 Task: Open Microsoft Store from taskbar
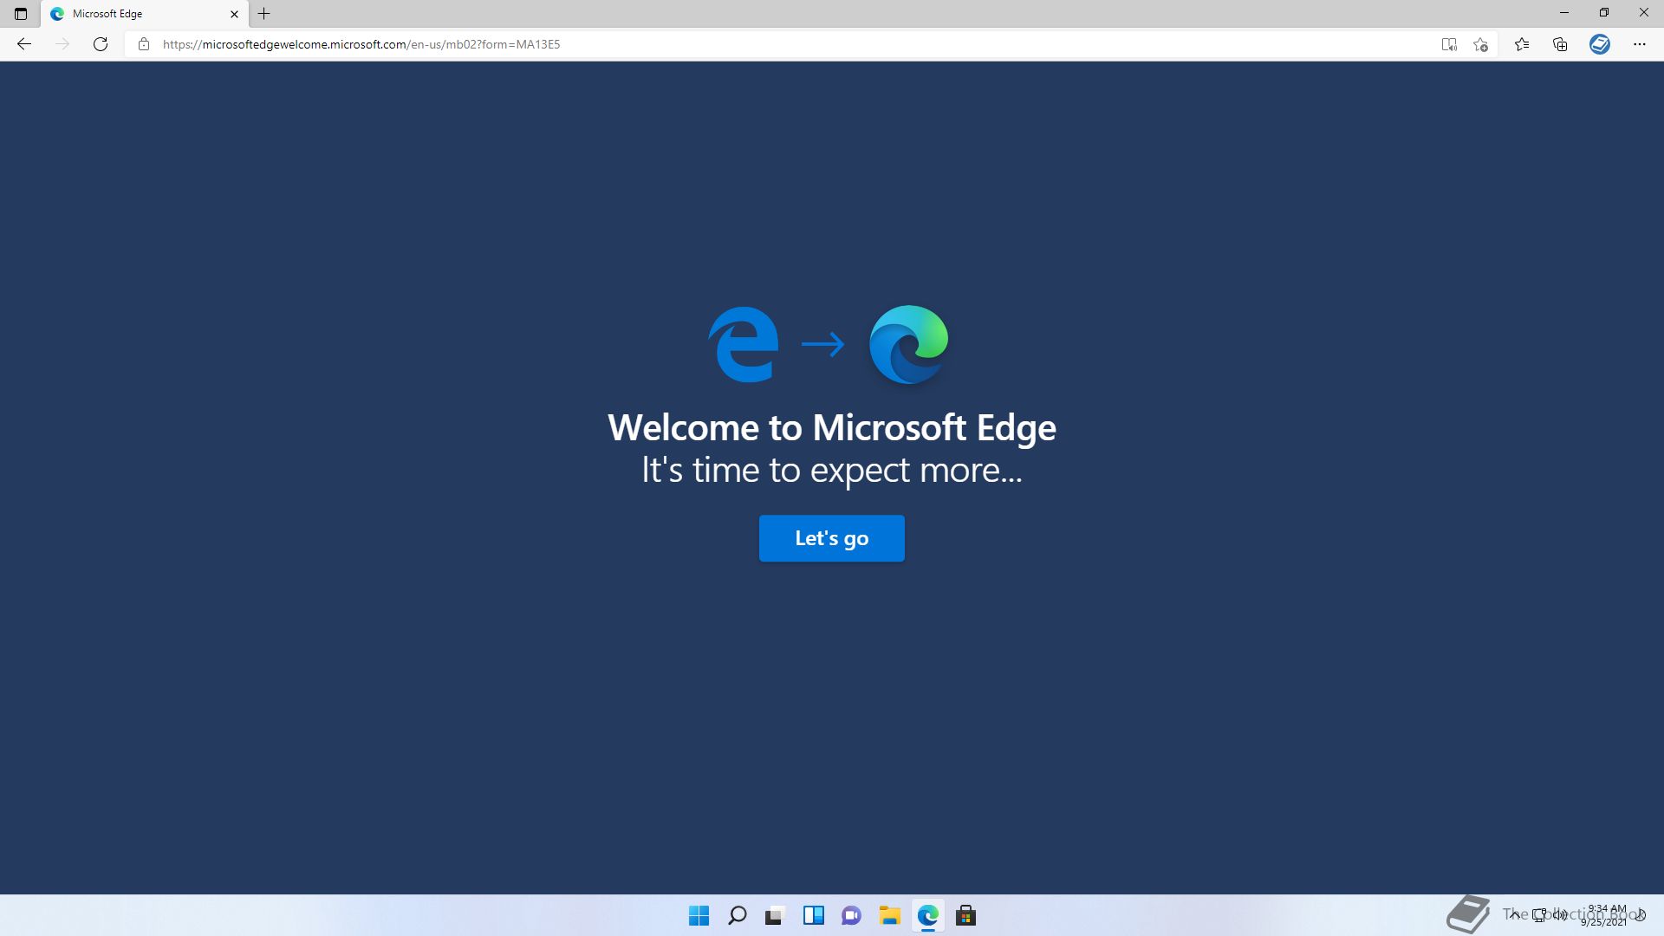(x=965, y=916)
